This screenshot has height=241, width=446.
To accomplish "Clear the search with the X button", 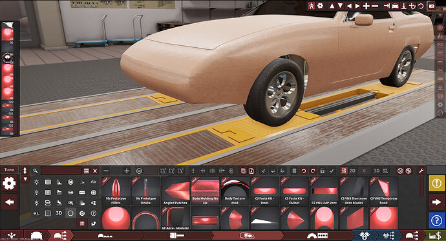I will (95, 171).
